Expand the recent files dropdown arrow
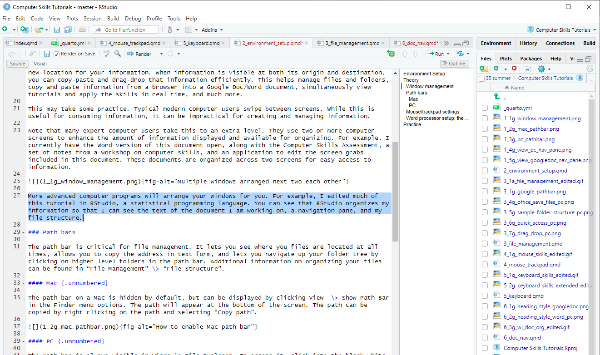This screenshot has width=600, height=355. pos(47,30)
